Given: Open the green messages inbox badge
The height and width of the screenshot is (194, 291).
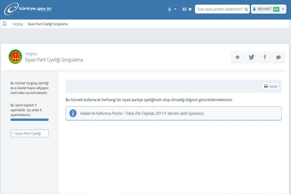Looking at the screenshot, I should click(276, 9).
